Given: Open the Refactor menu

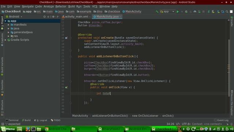Looking at the screenshot, I should pos(61,7).
